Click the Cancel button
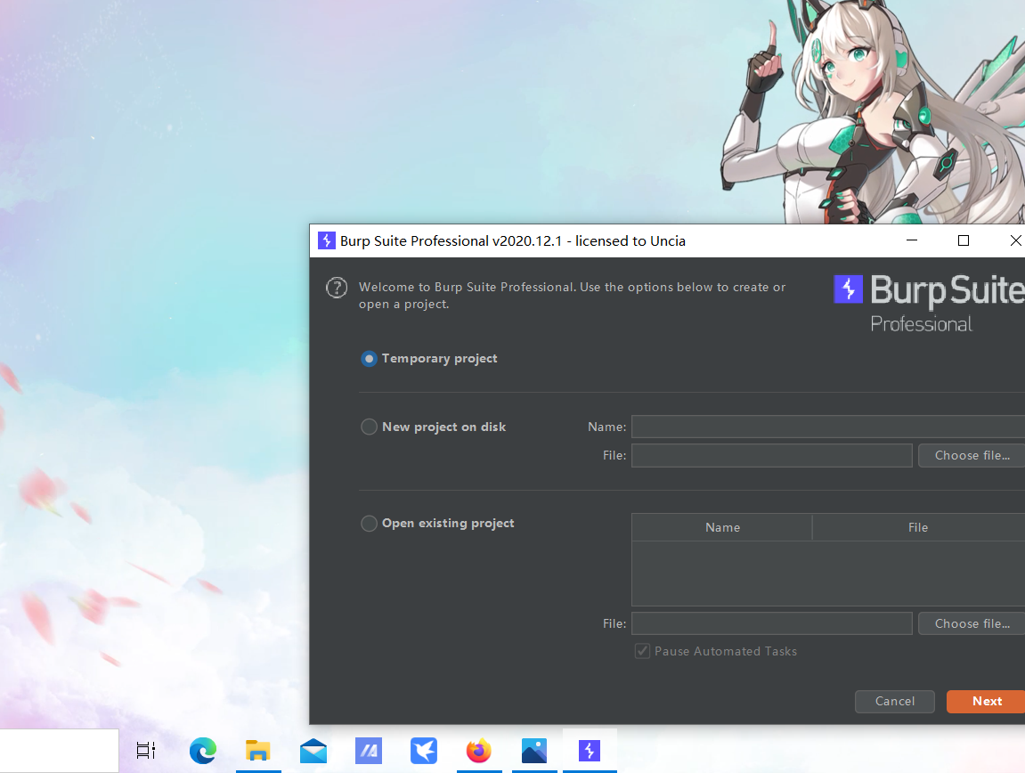This screenshot has height=773, width=1025. coord(894,701)
